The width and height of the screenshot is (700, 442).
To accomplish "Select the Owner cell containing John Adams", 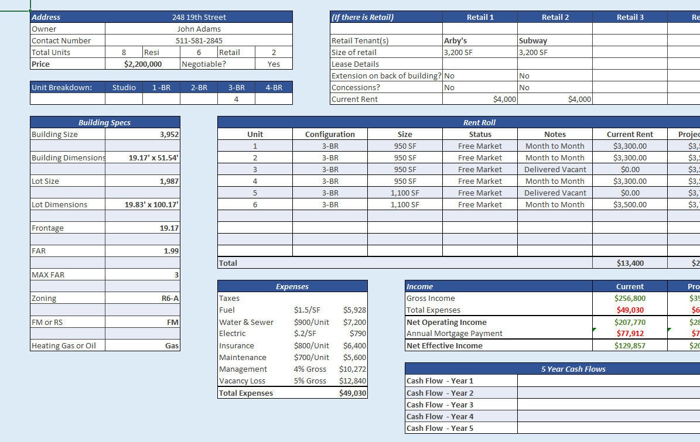I will 197,29.
